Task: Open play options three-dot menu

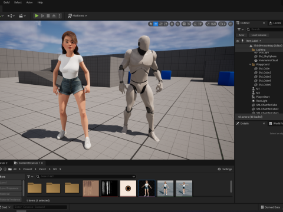Action: (x=60, y=16)
